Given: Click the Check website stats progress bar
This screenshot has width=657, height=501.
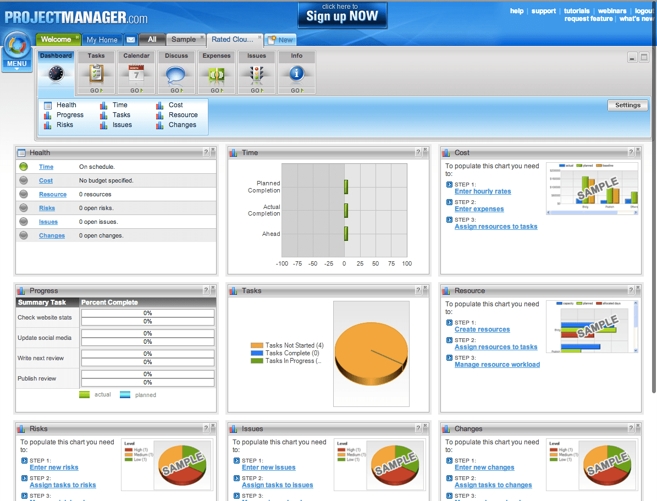Looking at the screenshot, I should (x=147, y=317).
